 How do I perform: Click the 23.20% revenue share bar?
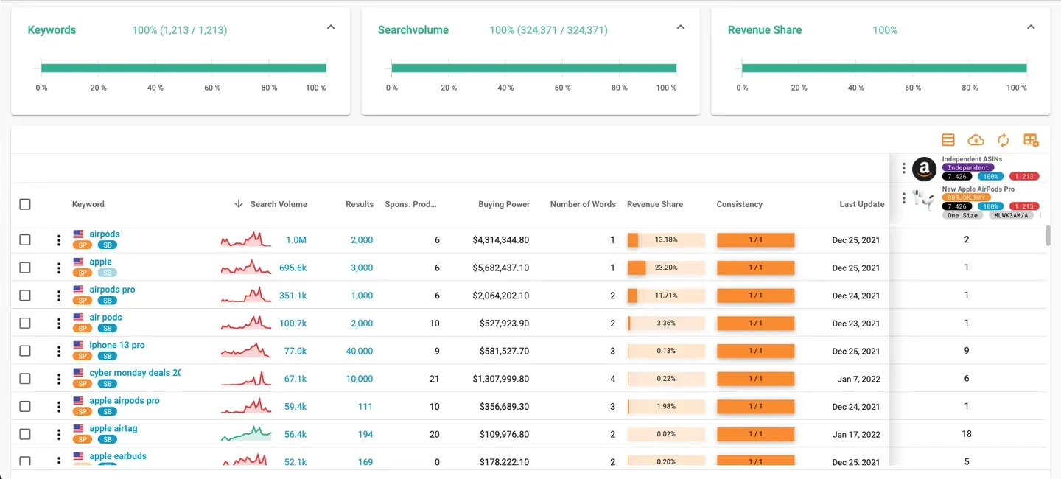tap(666, 268)
